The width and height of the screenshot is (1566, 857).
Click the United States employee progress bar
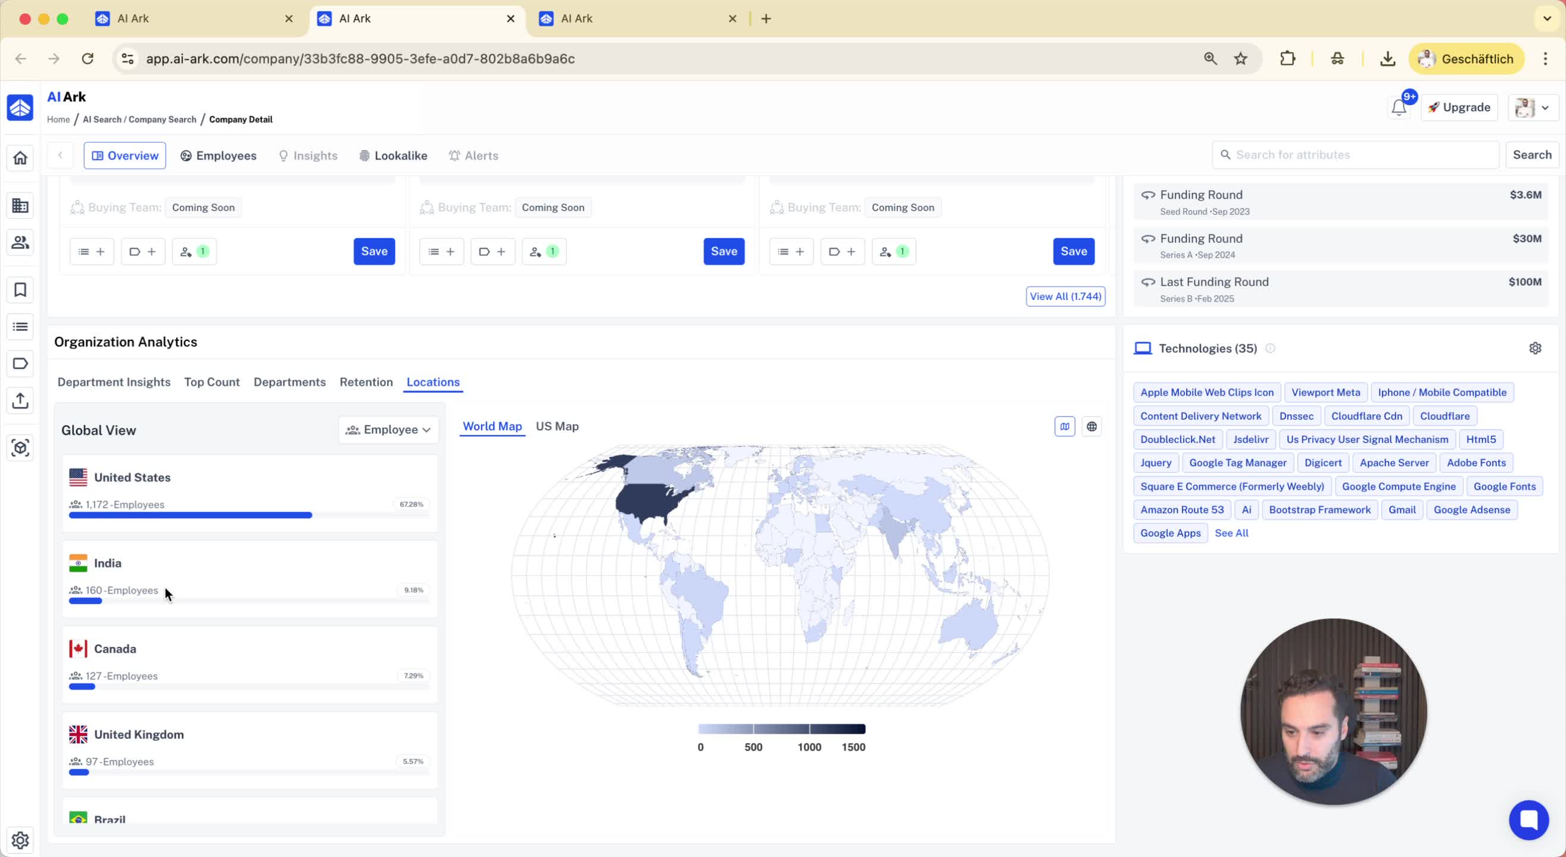[191, 515]
